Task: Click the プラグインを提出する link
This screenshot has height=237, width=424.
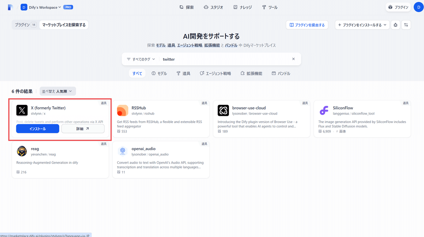Action: coord(307,25)
